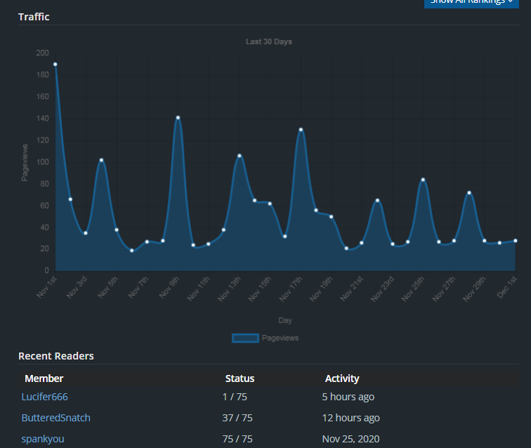Click the Status column header

click(x=240, y=378)
